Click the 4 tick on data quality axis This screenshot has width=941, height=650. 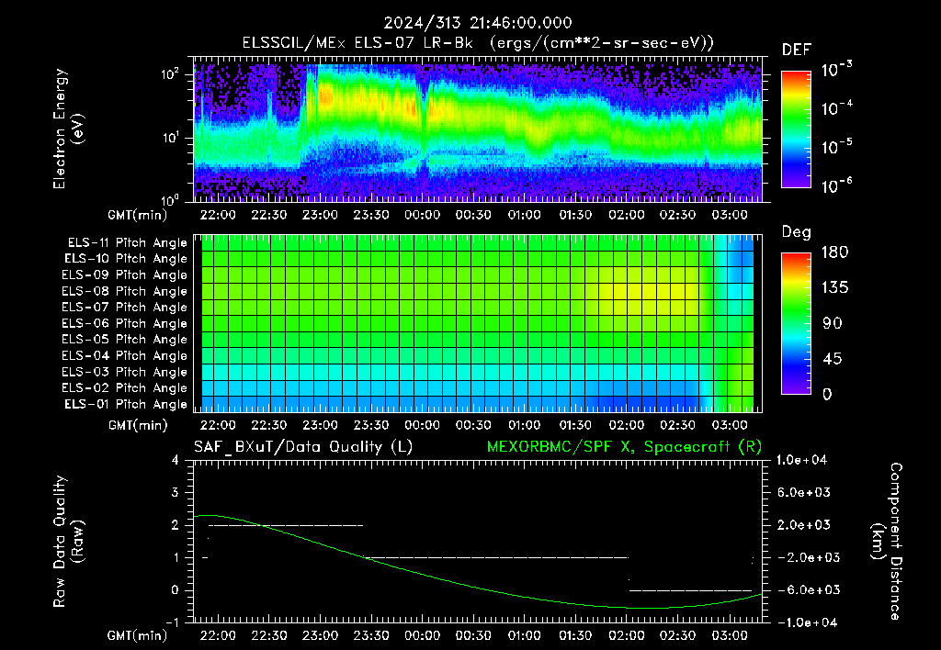tap(176, 461)
